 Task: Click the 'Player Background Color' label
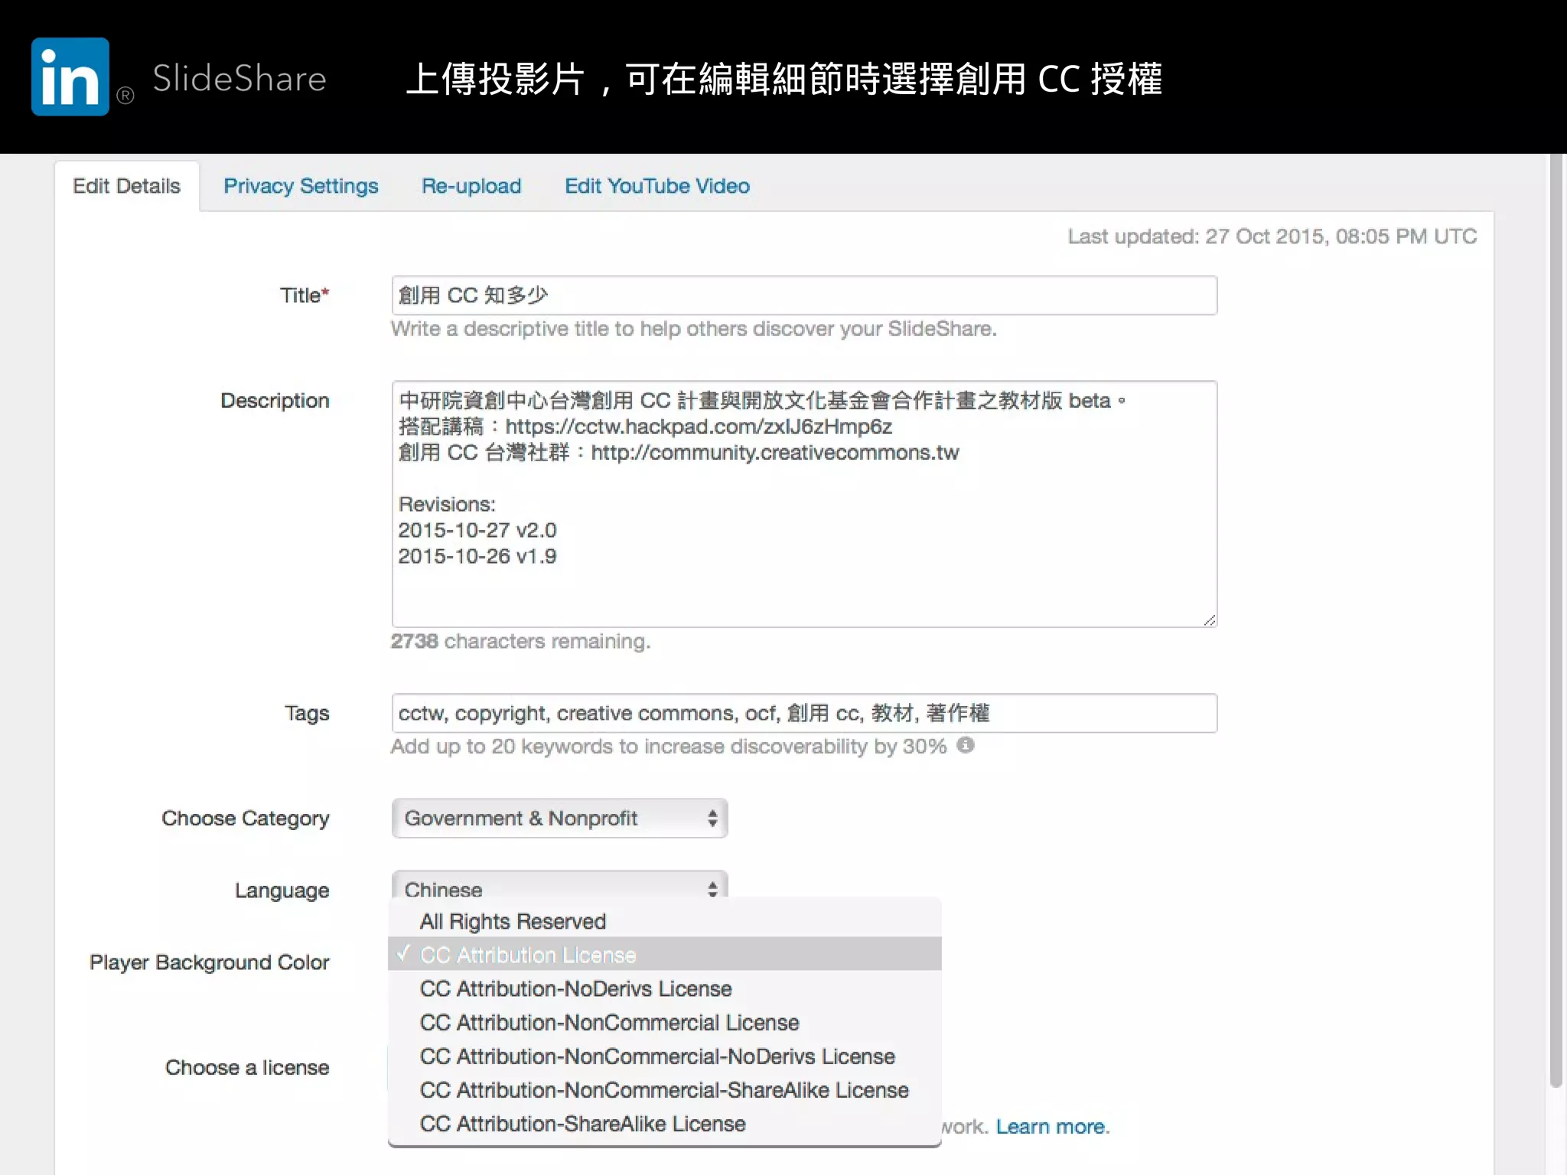pos(209,962)
